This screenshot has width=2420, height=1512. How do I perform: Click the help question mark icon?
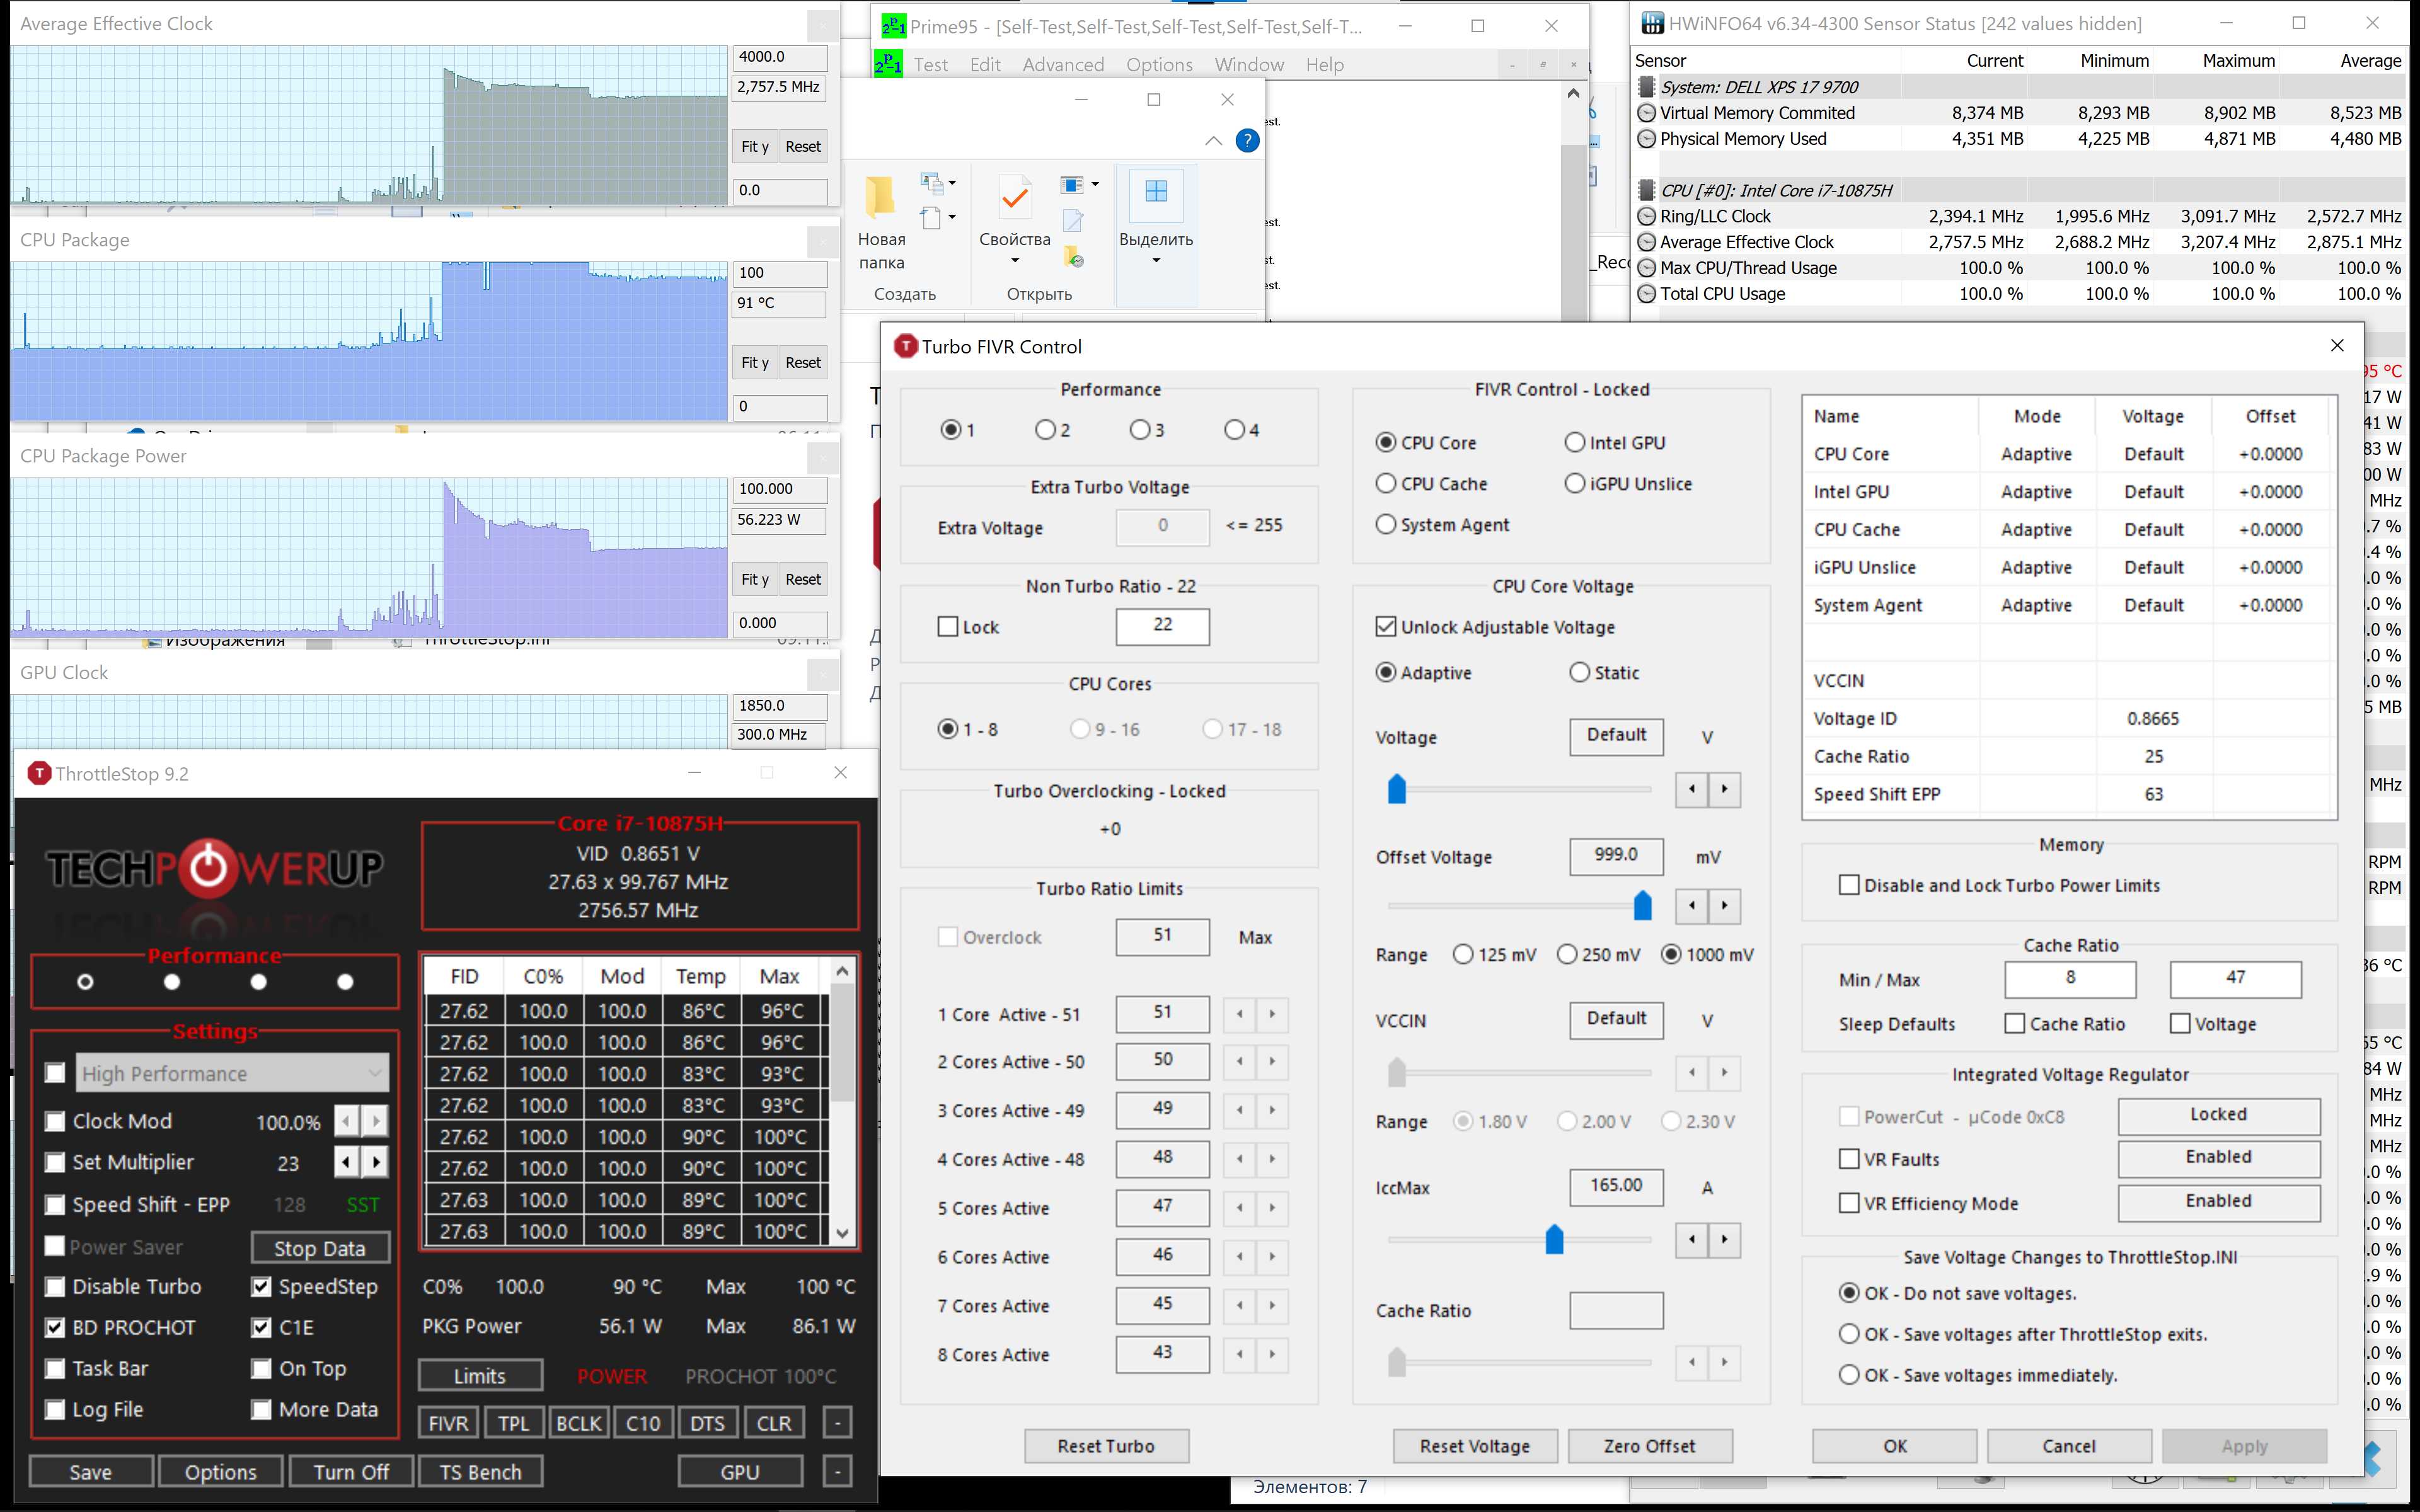(1247, 141)
